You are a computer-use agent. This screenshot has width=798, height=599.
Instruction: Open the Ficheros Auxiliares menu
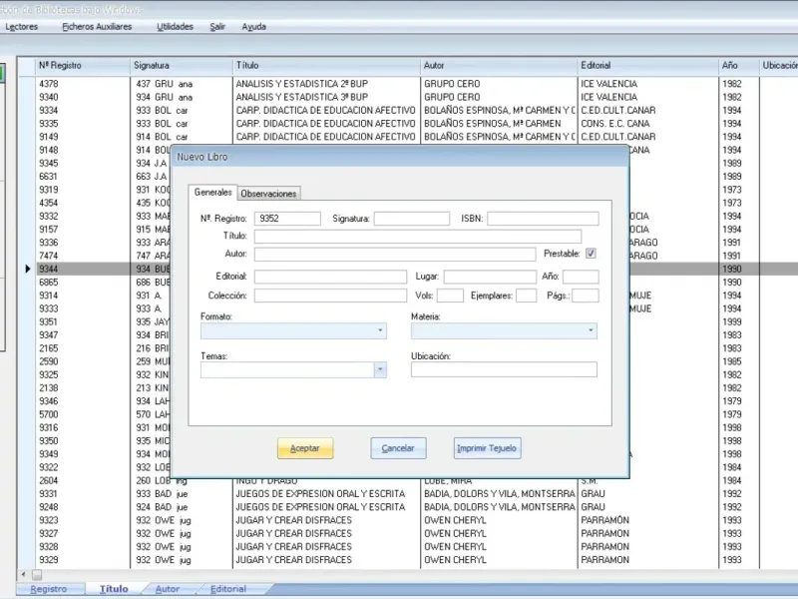click(97, 27)
